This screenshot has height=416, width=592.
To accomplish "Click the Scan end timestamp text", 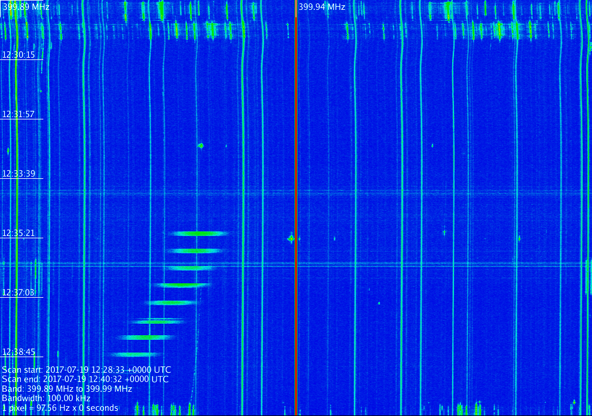I will [x=85, y=380].
